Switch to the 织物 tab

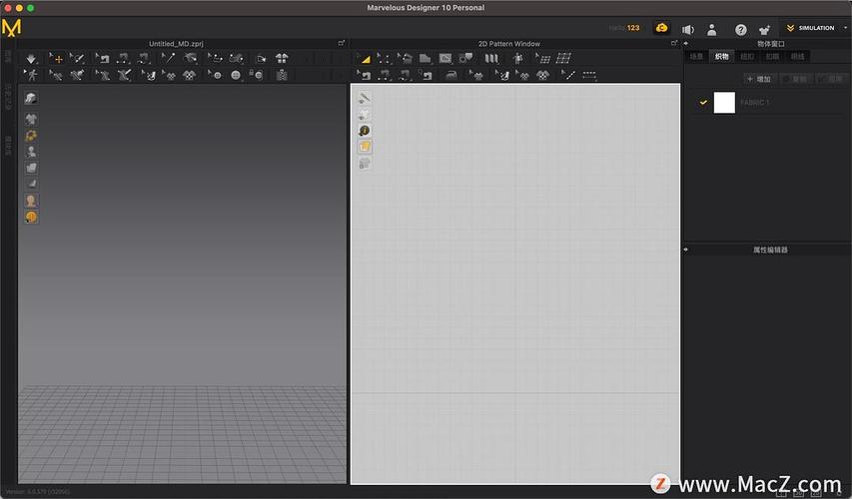722,57
